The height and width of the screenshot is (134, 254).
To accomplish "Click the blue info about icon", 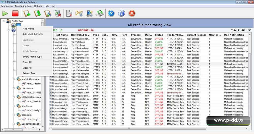I will (121, 13).
